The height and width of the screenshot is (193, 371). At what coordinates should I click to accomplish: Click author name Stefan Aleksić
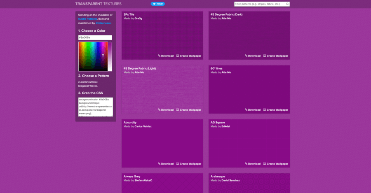143,181
